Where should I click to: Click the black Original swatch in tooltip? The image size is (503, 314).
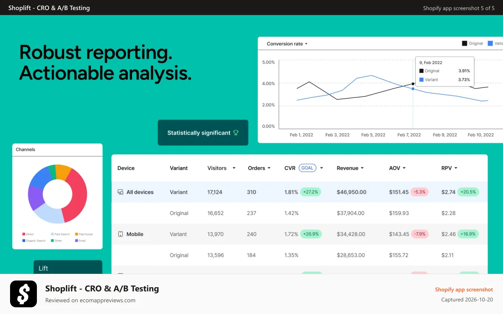(421, 71)
